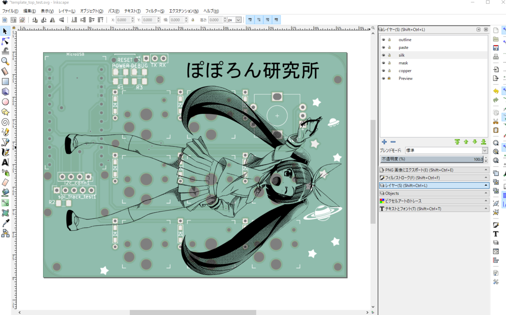Toggle visibility of the copper layer
This screenshot has width=506, height=315.
point(383,71)
